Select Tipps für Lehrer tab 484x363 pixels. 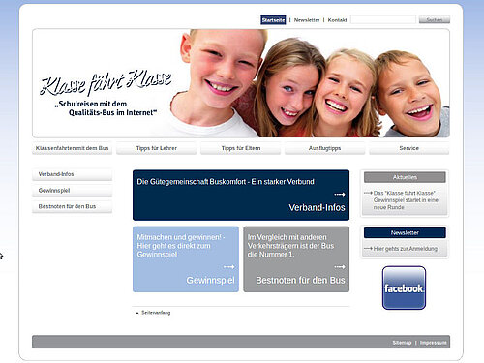tap(157, 148)
